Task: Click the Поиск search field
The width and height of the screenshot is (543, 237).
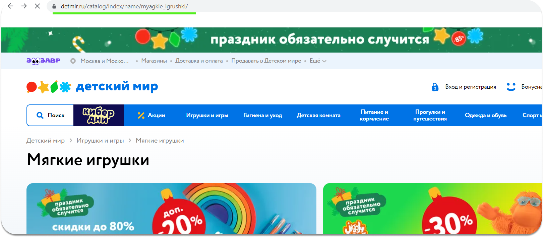Action: pyautogui.click(x=50, y=115)
